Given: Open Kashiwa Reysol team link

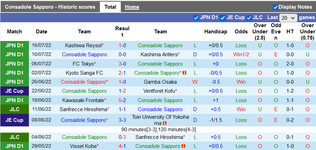Looking at the screenshot, I should pyautogui.click(x=83, y=45).
